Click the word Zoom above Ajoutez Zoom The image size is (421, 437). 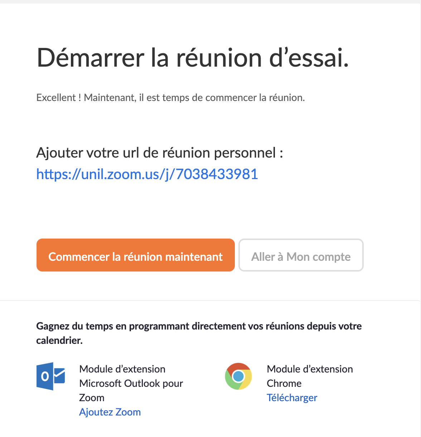tap(92, 398)
